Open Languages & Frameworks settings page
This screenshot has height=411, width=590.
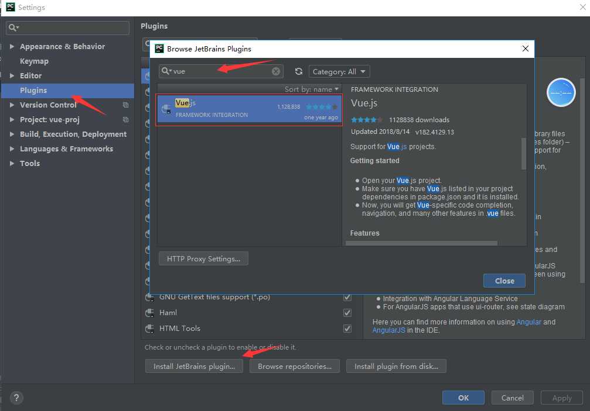pyautogui.click(x=67, y=149)
